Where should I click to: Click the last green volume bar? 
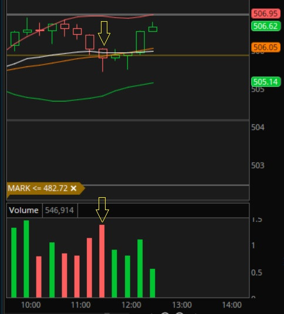tap(153, 283)
